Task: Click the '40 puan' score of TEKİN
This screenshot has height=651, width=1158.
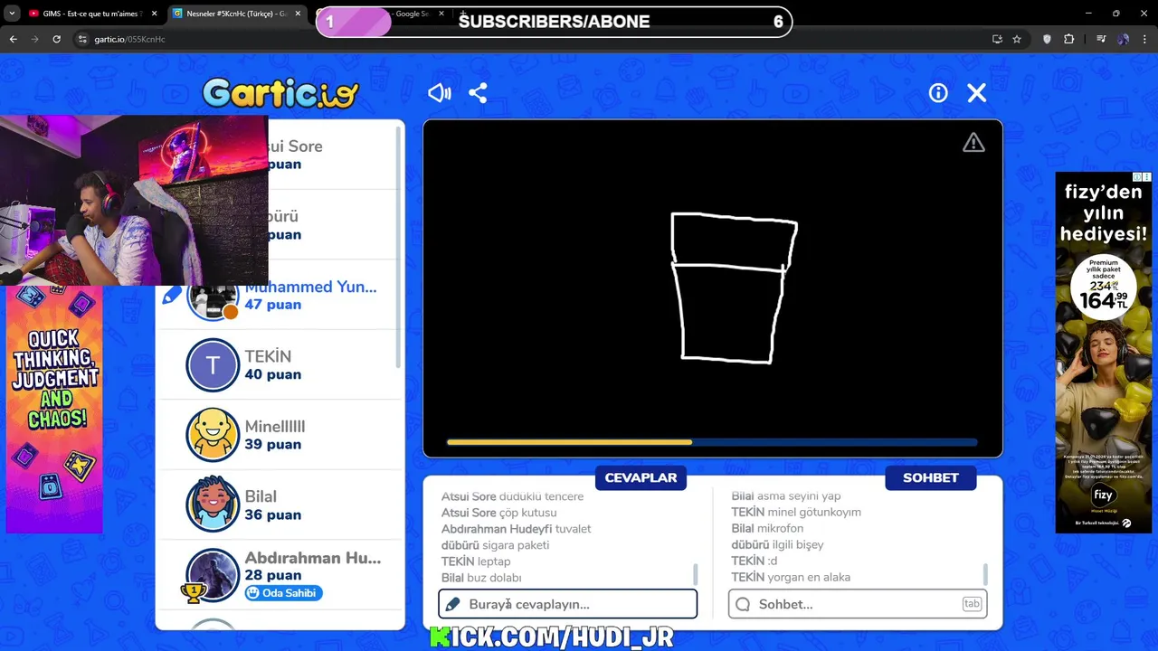Action: pos(272,374)
